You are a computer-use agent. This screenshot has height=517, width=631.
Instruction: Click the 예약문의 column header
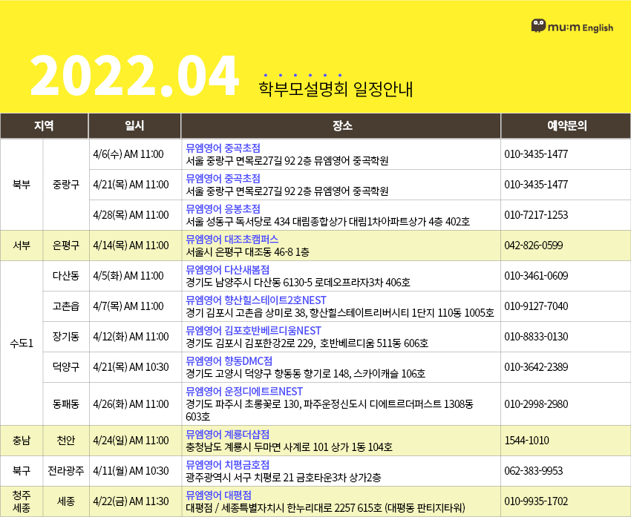click(566, 126)
